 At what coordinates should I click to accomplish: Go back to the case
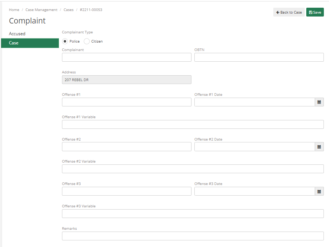click(x=289, y=12)
